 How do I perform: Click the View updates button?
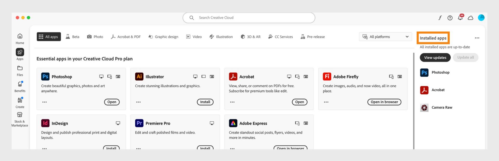click(435, 58)
